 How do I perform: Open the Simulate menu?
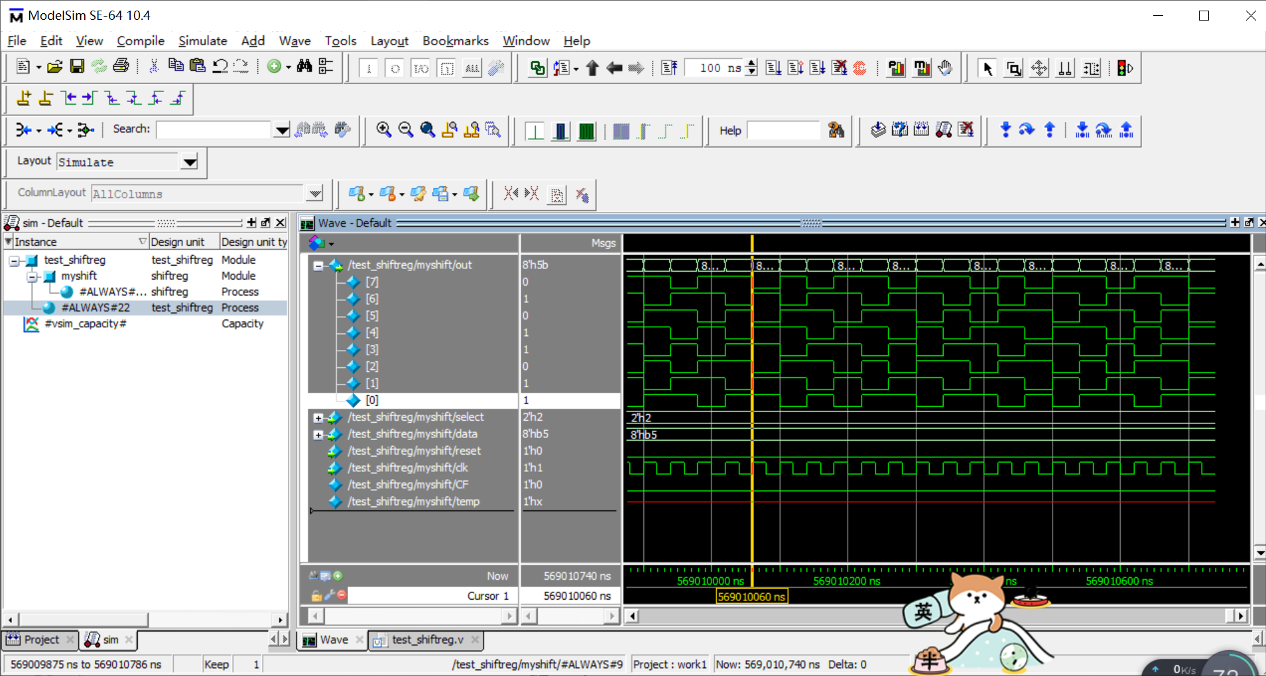click(202, 41)
